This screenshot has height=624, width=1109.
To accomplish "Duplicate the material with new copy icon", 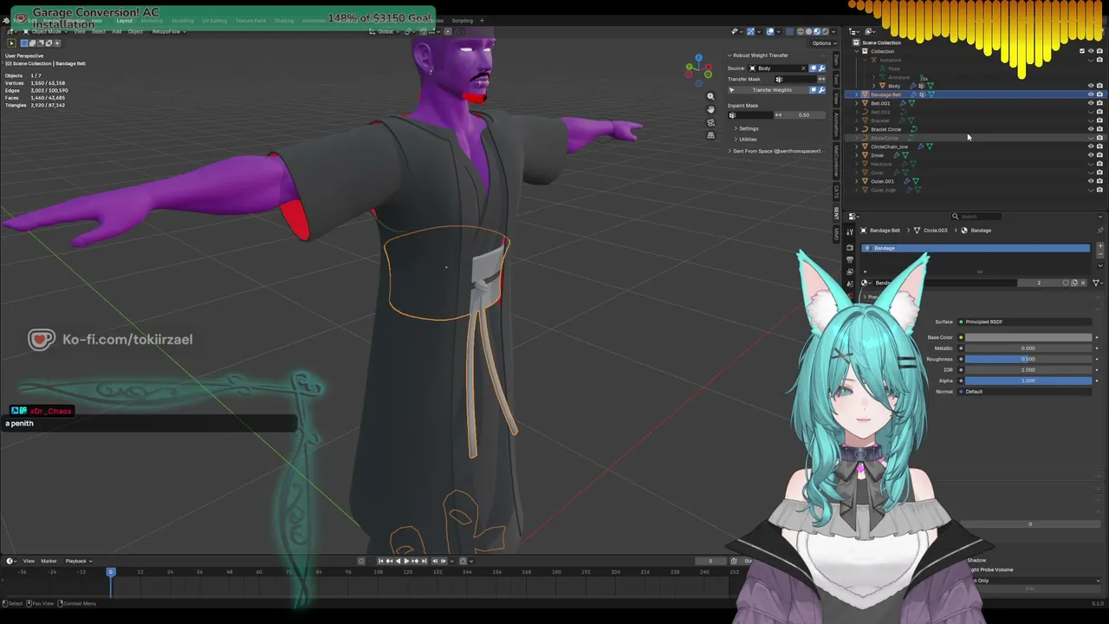I will click(1074, 283).
